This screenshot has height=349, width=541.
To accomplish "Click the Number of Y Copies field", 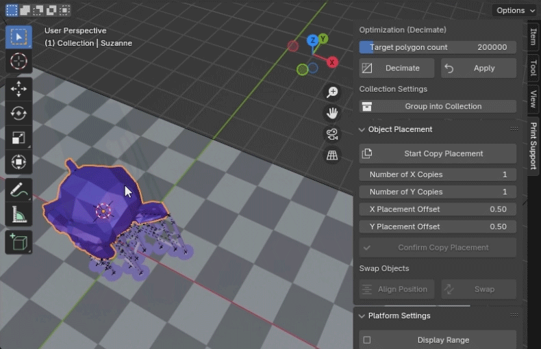I will 438,192.
